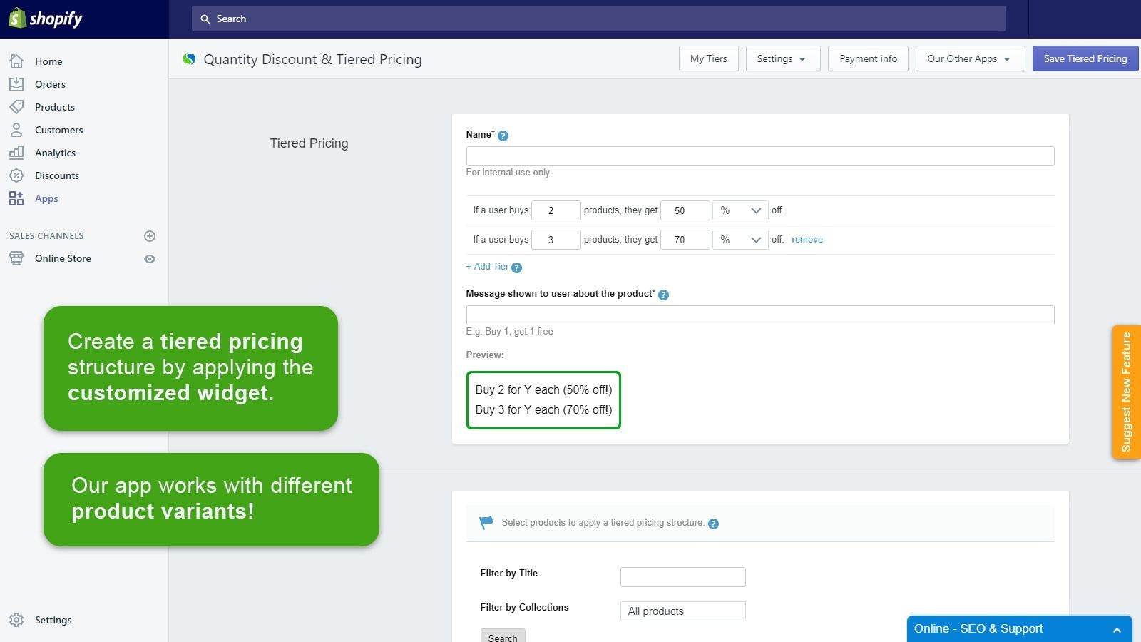The width and height of the screenshot is (1141, 642).
Task: Open Online Store channel
Action: [x=63, y=258]
